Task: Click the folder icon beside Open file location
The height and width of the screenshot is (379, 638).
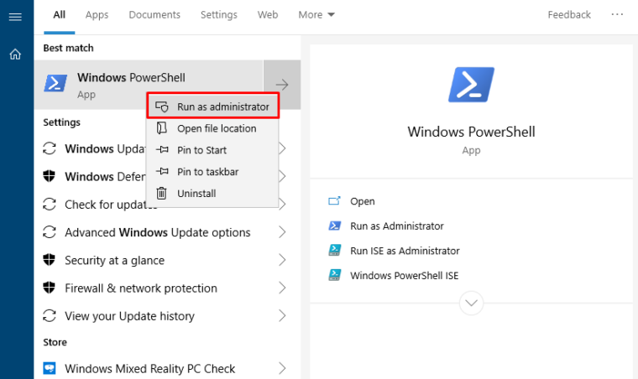Action: pyautogui.click(x=162, y=128)
